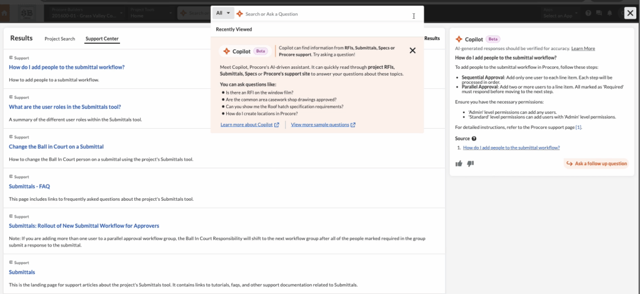The height and width of the screenshot is (294, 640).
Task: Switch to the Project Search tab
Action: coord(59,39)
